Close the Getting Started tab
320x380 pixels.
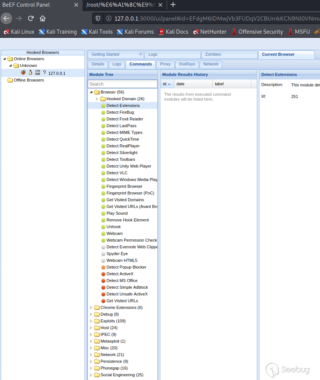point(141,54)
